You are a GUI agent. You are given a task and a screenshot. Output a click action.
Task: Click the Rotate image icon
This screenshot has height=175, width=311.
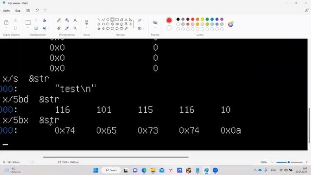(x=44, y=20)
